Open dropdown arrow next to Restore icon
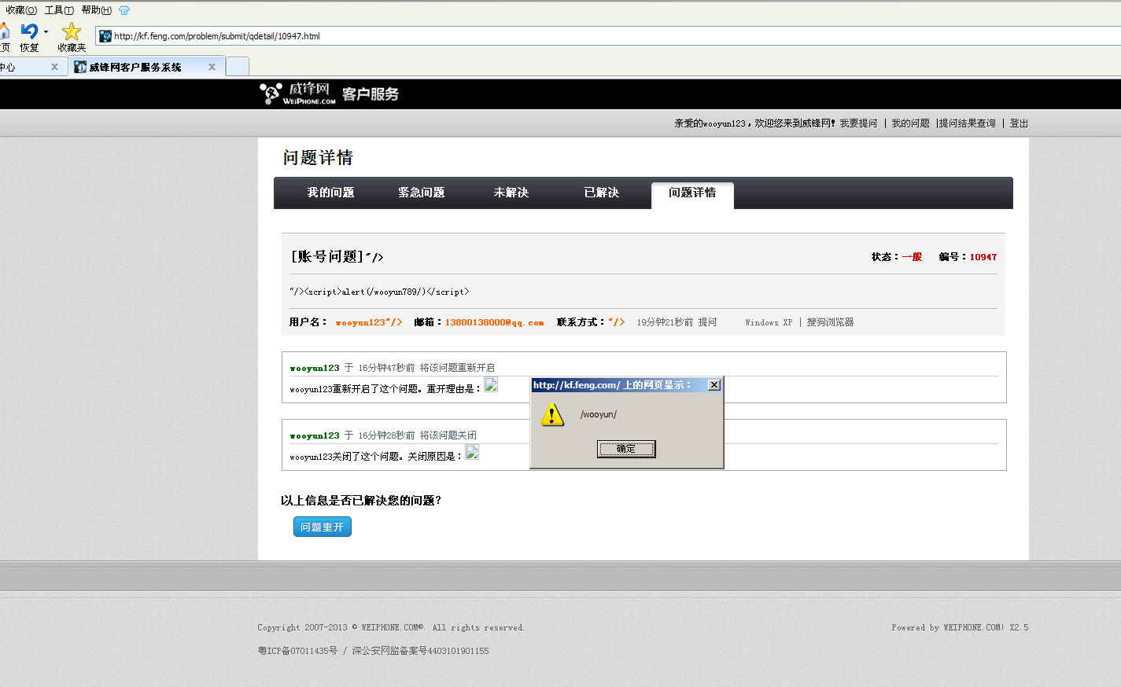 (46, 32)
